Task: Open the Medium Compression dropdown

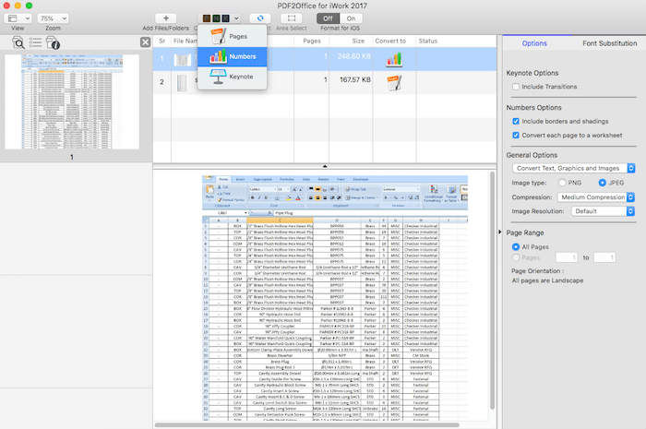Action: point(596,197)
